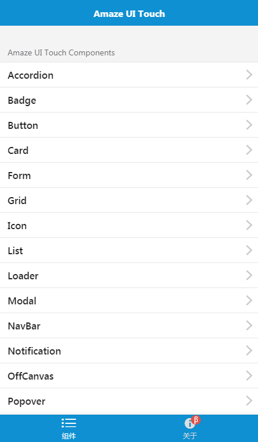The height and width of the screenshot is (442, 258).
Task: Open the Notification component
Action: pos(129,350)
